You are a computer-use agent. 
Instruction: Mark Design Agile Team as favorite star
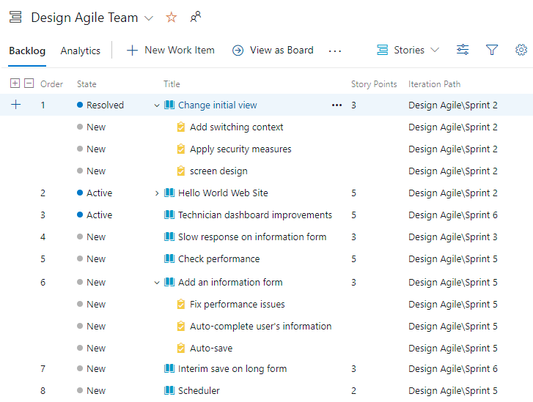[172, 18]
